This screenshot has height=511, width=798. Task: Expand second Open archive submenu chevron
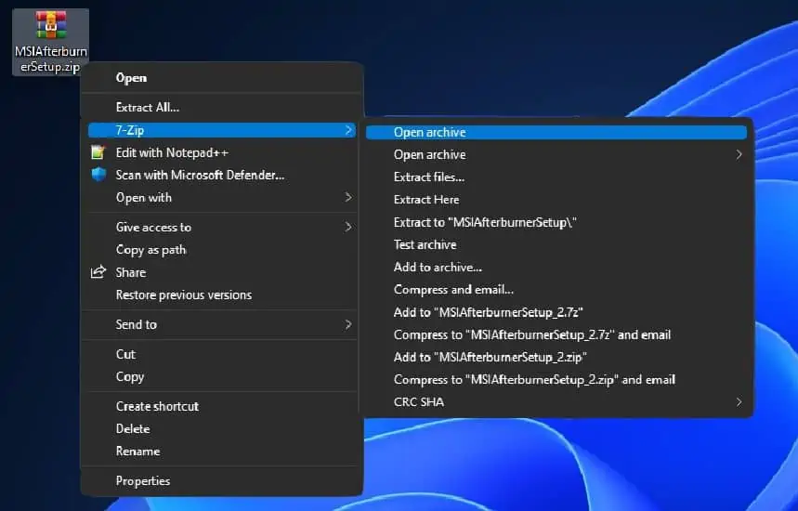pos(739,155)
